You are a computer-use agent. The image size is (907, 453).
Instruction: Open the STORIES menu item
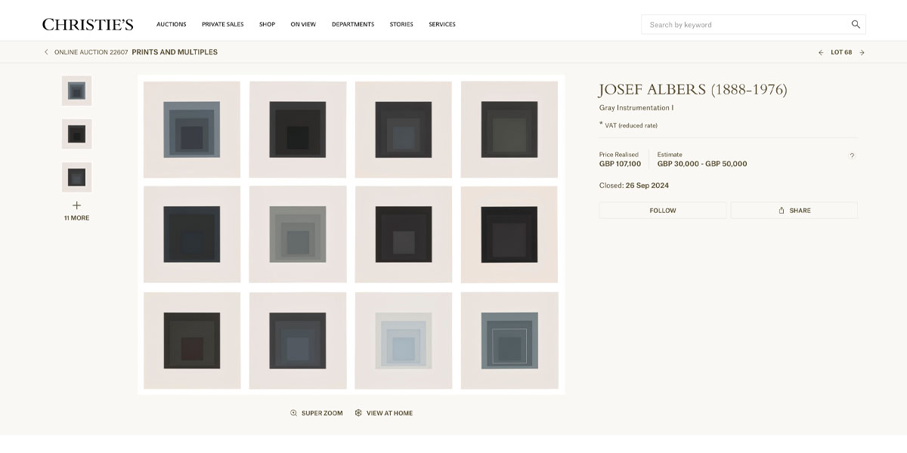click(401, 24)
